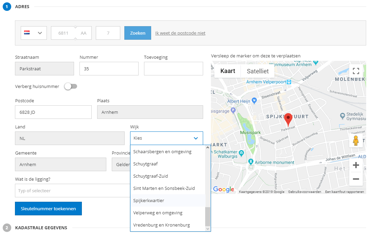Click the Wijk list scroll down arrow
This screenshot has height=233, width=374.
pos(208,229)
